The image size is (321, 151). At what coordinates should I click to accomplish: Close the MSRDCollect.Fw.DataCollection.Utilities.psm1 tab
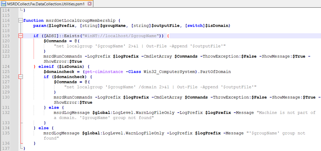(90, 4)
